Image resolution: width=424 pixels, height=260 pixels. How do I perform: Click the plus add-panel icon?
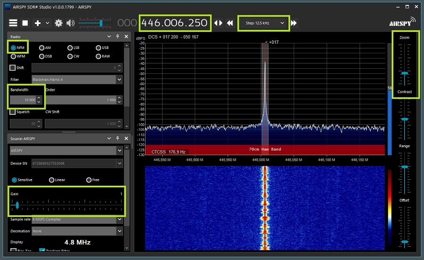(x=38, y=23)
